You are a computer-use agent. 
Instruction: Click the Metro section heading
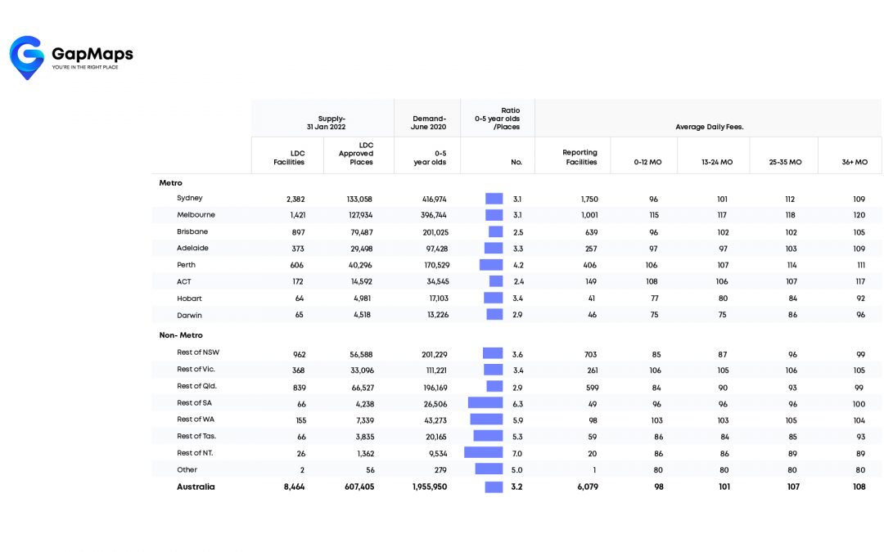click(x=170, y=183)
